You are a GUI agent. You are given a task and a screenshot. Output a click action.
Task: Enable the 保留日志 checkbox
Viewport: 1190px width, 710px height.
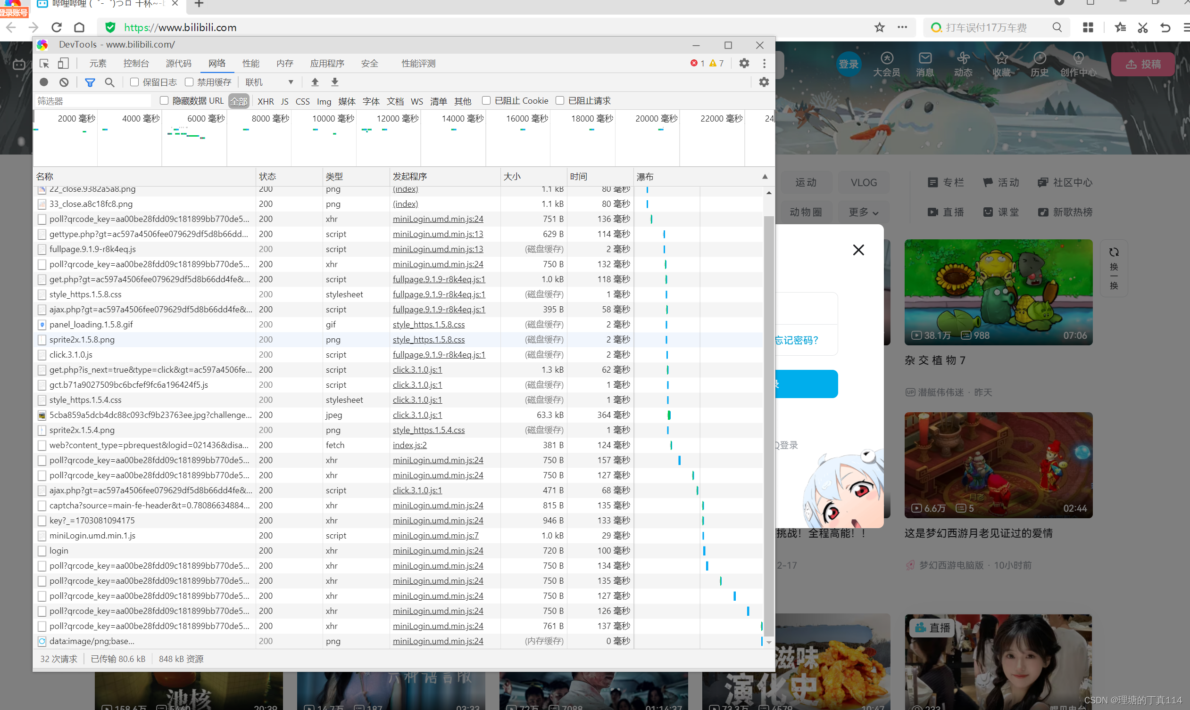click(134, 82)
